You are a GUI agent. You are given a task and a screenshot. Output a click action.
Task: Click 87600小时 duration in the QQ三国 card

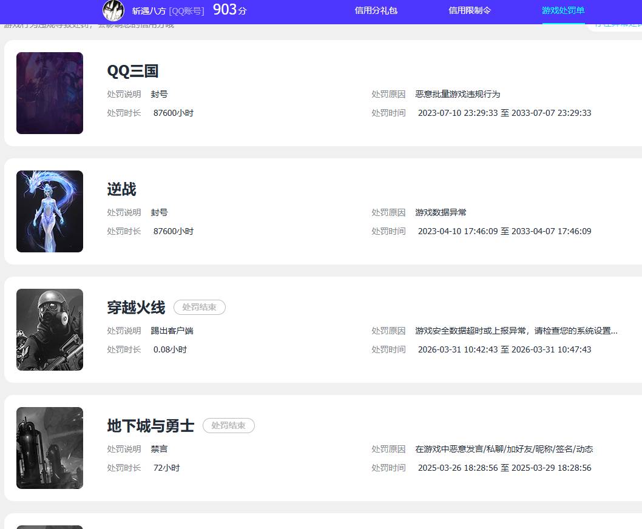[x=173, y=113]
